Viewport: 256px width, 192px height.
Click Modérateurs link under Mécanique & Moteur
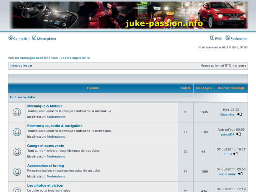[x=56, y=117]
